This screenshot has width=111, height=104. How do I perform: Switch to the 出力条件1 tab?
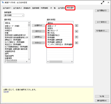pyautogui.click(x=7, y=8)
